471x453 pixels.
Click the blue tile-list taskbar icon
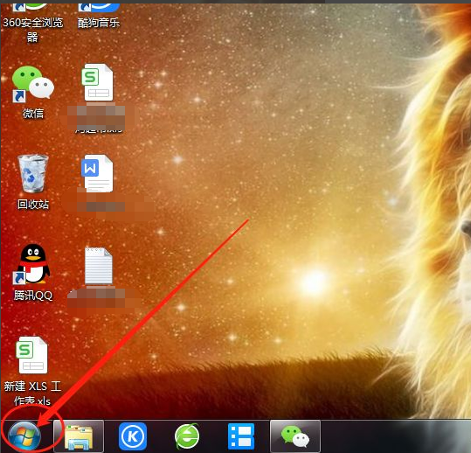241,436
